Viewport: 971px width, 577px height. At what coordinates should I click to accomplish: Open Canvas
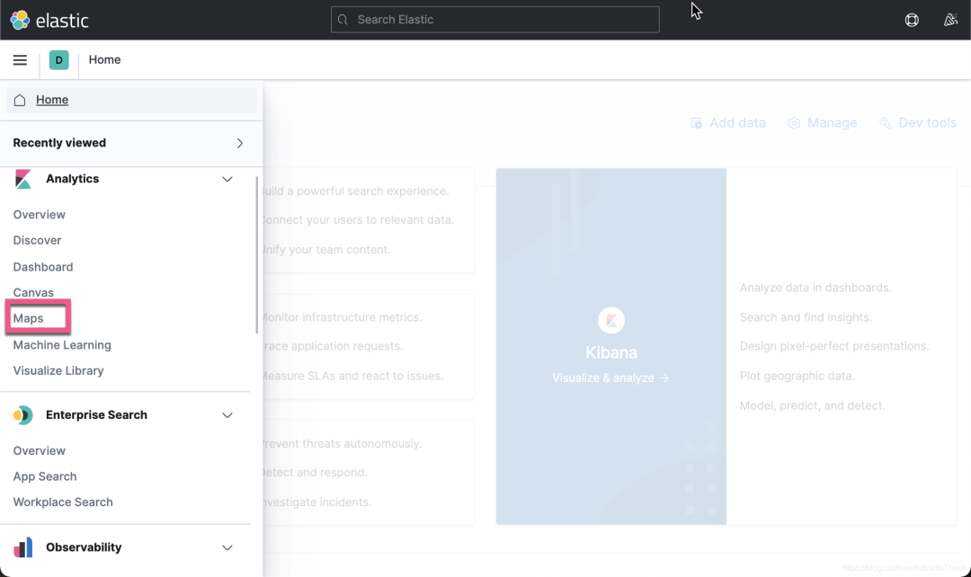33,292
